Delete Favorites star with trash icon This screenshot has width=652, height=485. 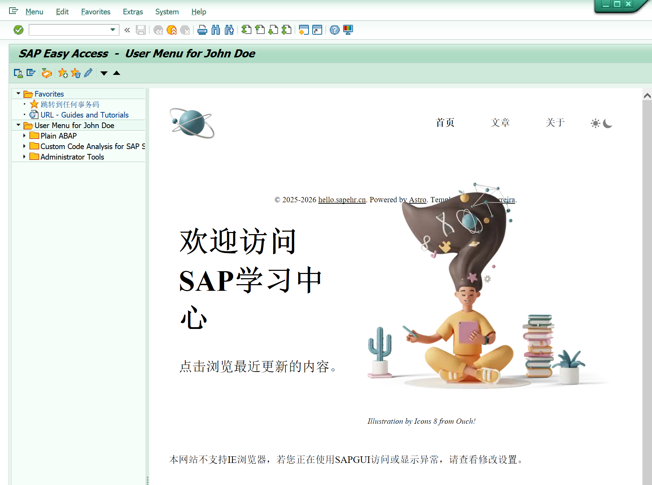[x=76, y=73]
